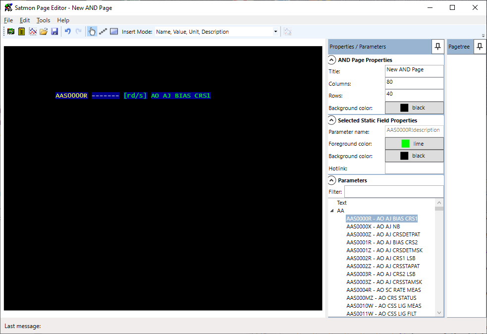Open the Tools menu
487x334 pixels.
[44, 20]
